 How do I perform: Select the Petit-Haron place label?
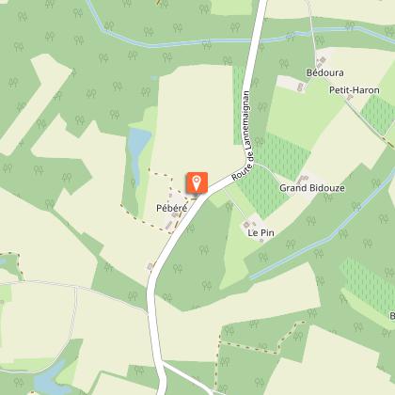tap(355, 90)
